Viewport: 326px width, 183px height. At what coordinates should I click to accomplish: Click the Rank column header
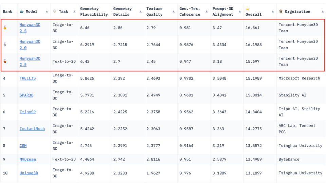point(7,12)
